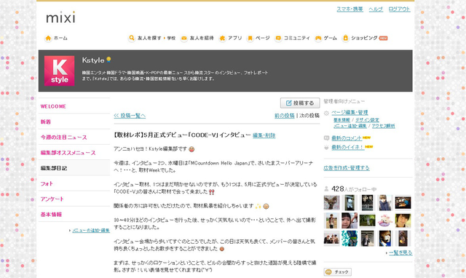Open the 前の投稿 link
The image size is (466, 278).
285,116
